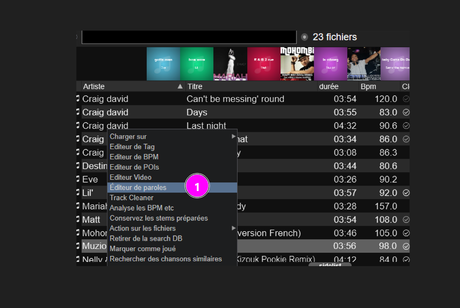Select the Mohombi album cover thumbnail
This screenshot has height=308, width=460.
pos(297,64)
